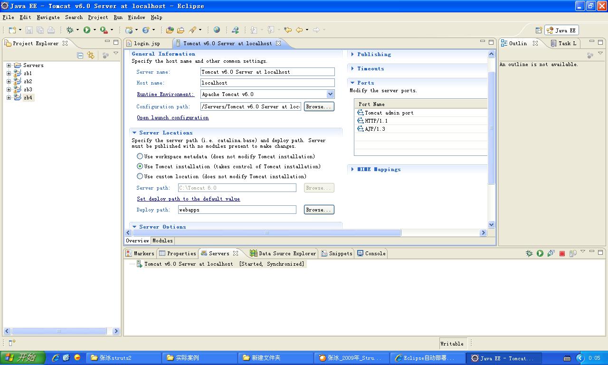Start server in debug mode in Servers view

tap(529, 253)
